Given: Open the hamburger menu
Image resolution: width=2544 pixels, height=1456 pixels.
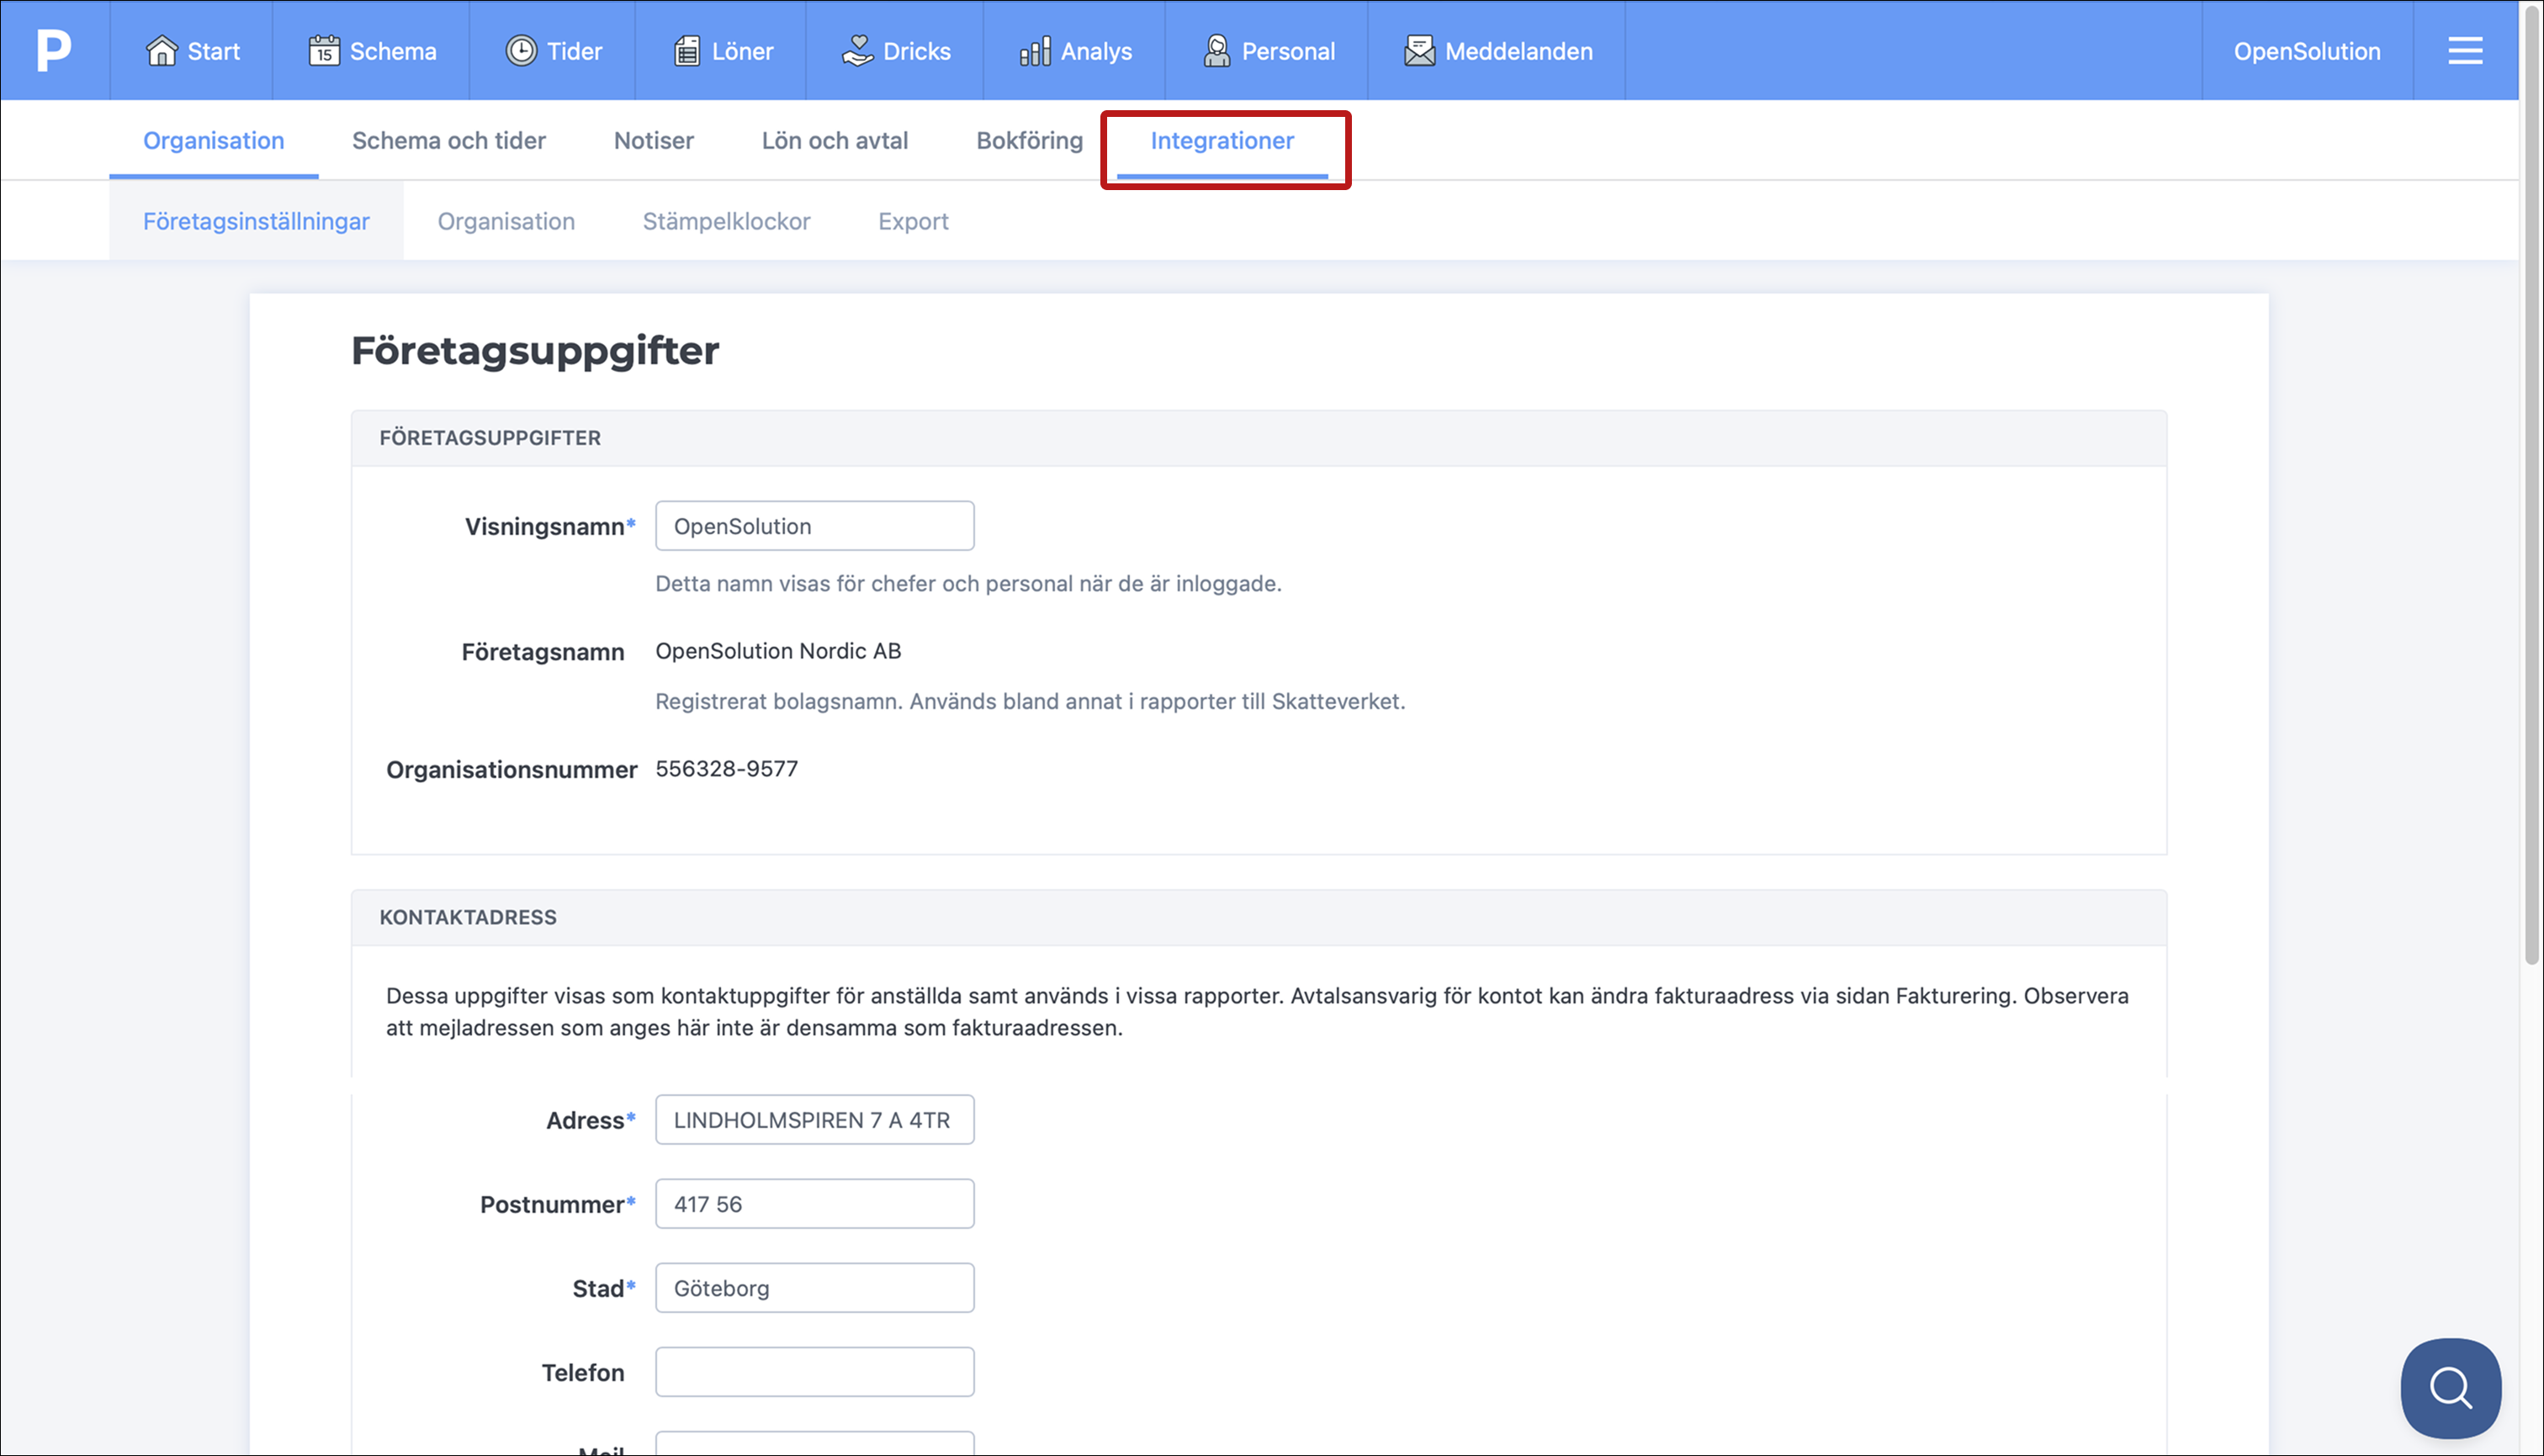Looking at the screenshot, I should (2465, 51).
